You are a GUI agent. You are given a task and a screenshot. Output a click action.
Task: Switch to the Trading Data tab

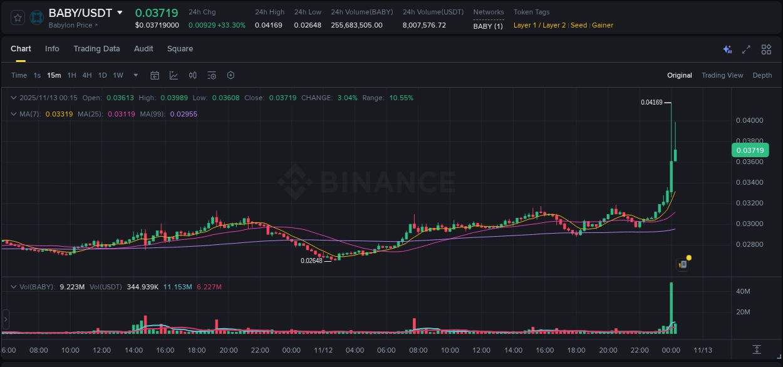96,48
